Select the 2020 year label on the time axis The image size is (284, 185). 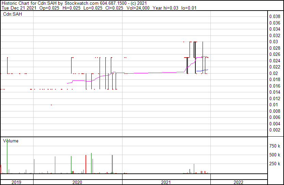(x=77, y=182)
